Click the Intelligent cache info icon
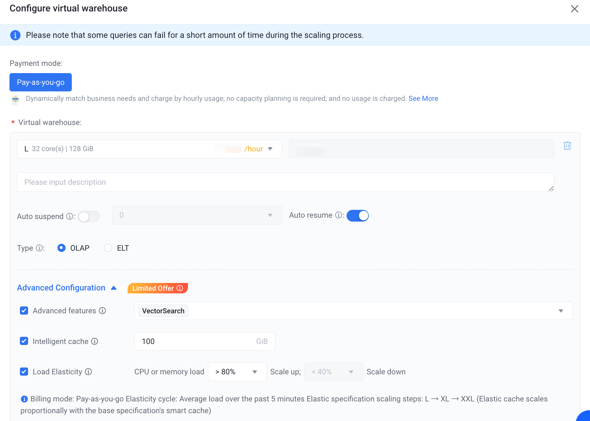The image size is (590, 421). [95, 341]
